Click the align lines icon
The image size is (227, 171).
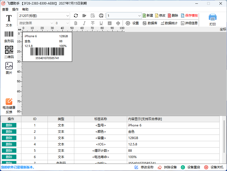click(x=84, y=16)
